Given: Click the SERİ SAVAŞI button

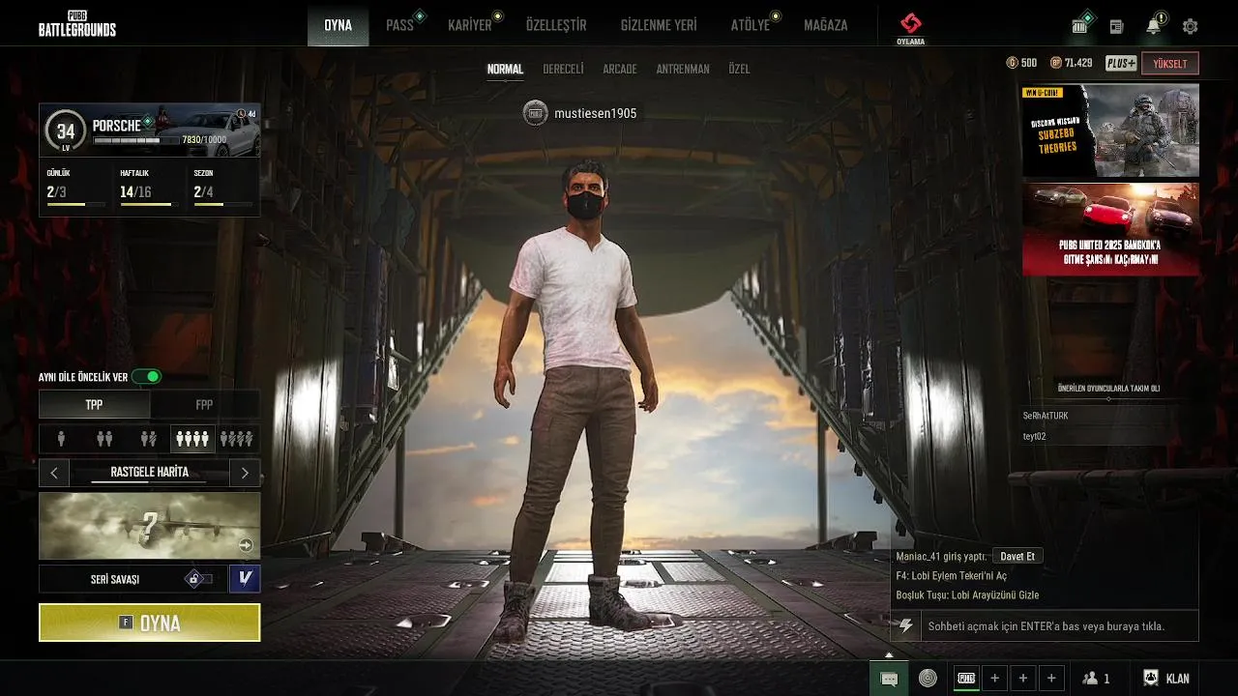Looking at the screenshot, I should click(x=133, y=579).
